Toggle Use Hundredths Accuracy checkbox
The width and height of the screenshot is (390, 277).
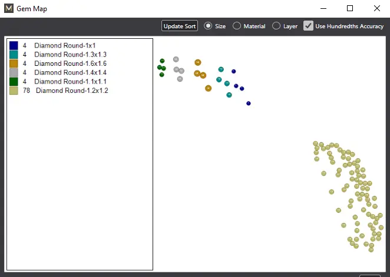(308, 26)
